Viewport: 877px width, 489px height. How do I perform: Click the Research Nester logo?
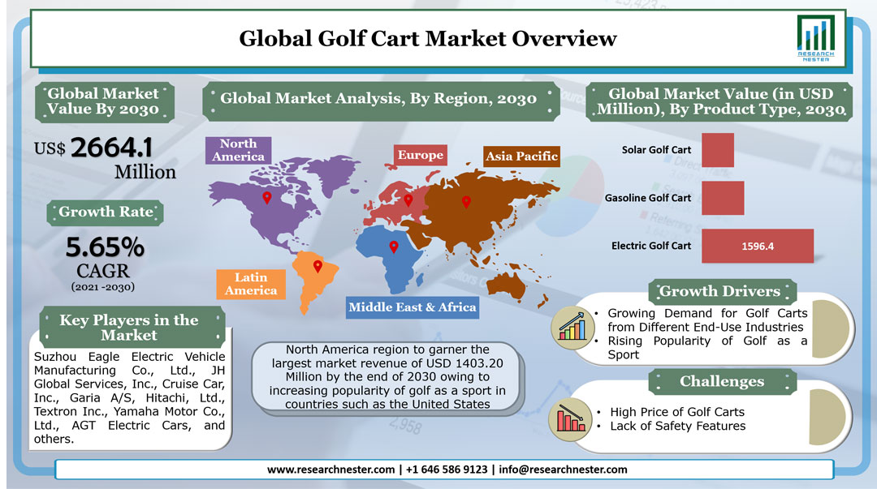(815, 38)
